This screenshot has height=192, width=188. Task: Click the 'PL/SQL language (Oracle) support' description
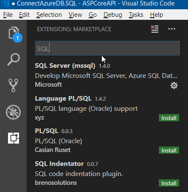86,109
